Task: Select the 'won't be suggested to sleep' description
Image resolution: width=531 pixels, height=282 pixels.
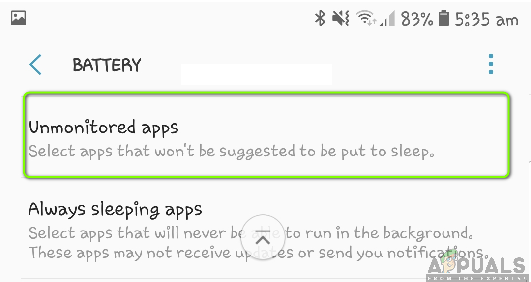Action: click(x=231, y=151)
